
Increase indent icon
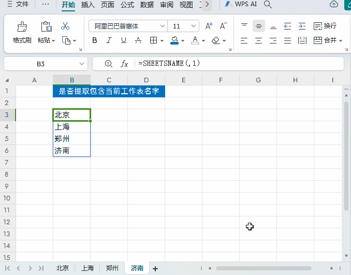(x=302, y=26)
